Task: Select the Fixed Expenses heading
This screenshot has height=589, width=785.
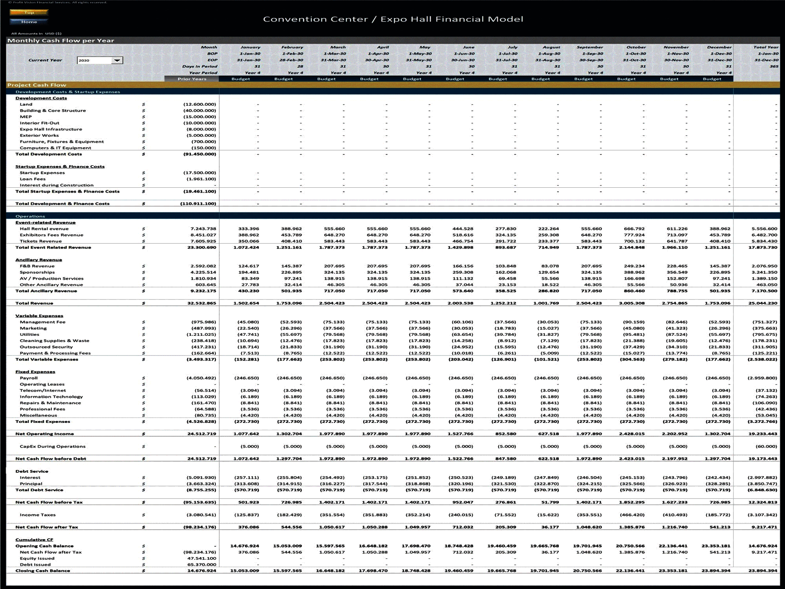Action: click(x=35, y=372)
